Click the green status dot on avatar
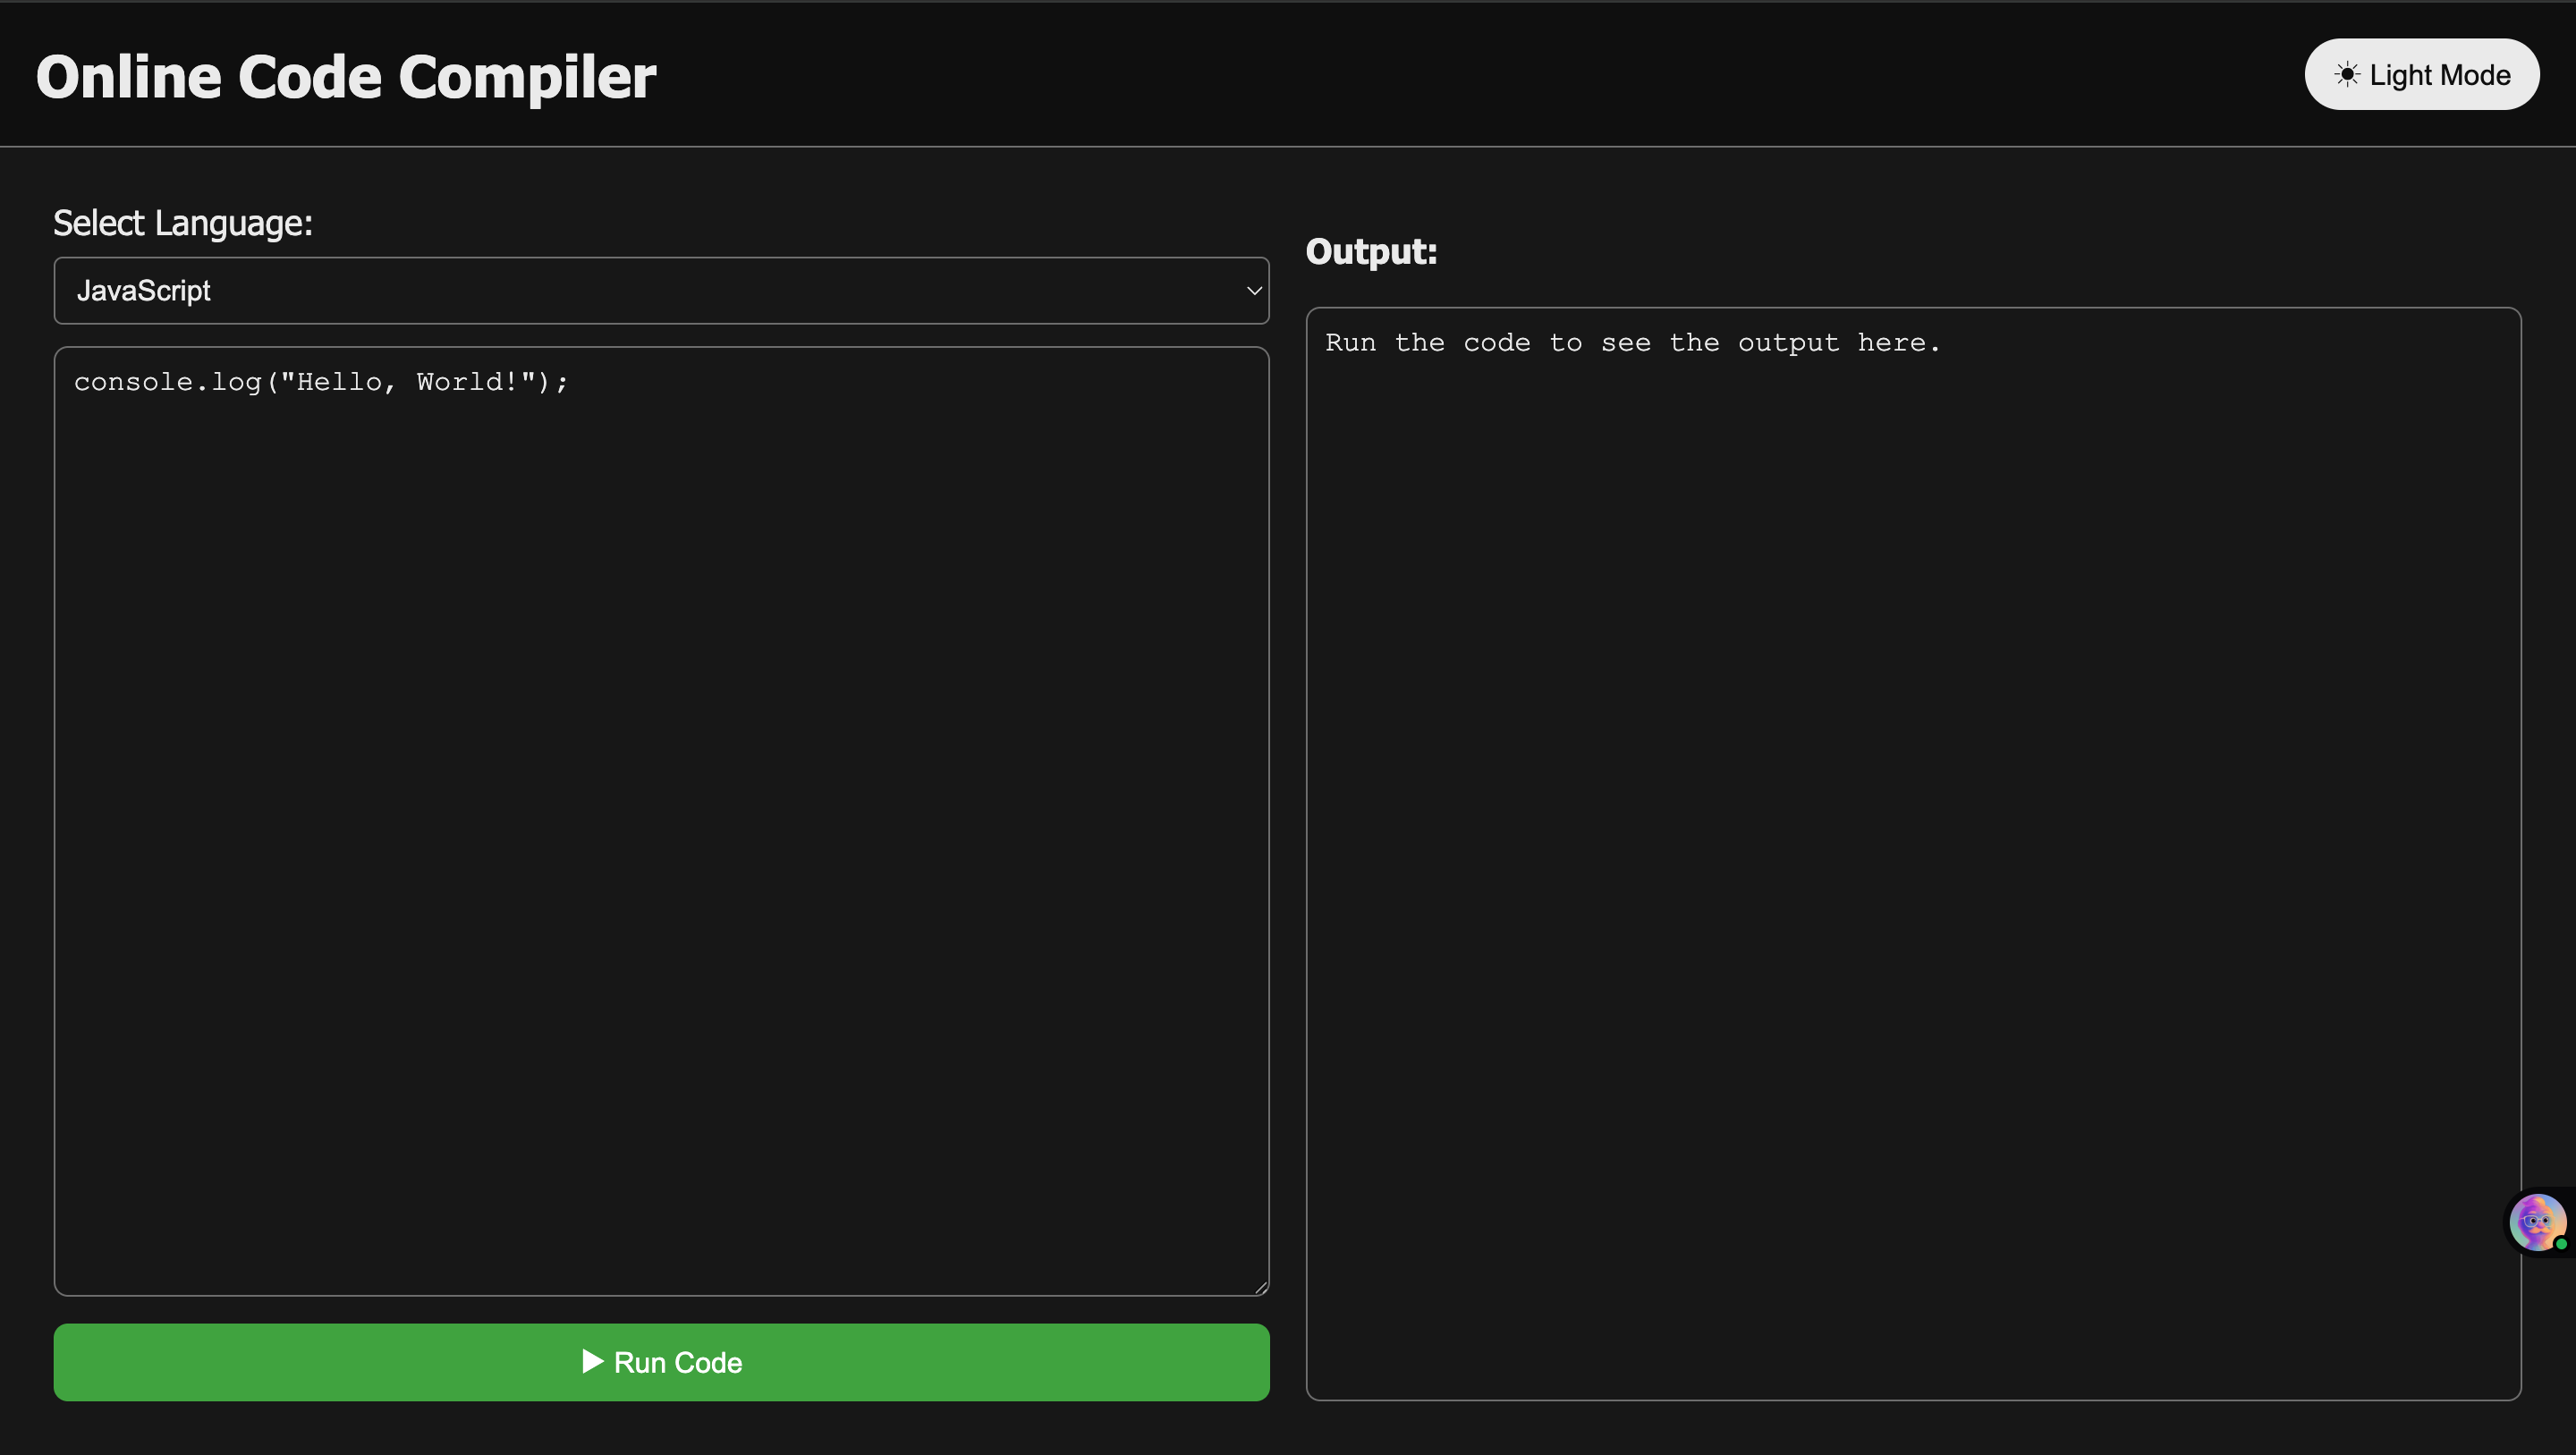Image resolution: width=2576 pixels, height=1455 pixels. point(2560,1244)
